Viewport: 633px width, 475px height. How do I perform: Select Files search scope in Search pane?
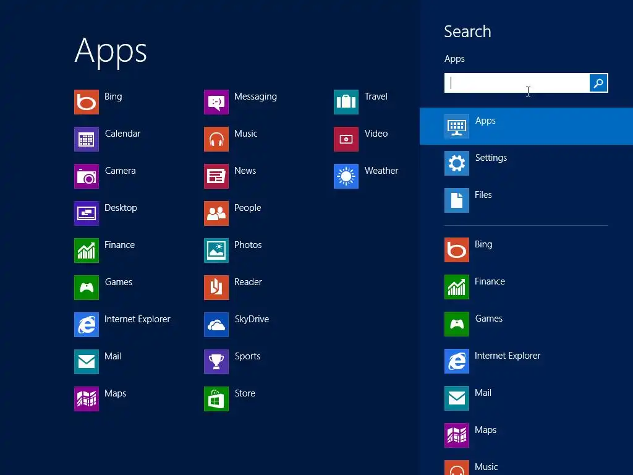[527, 200]
